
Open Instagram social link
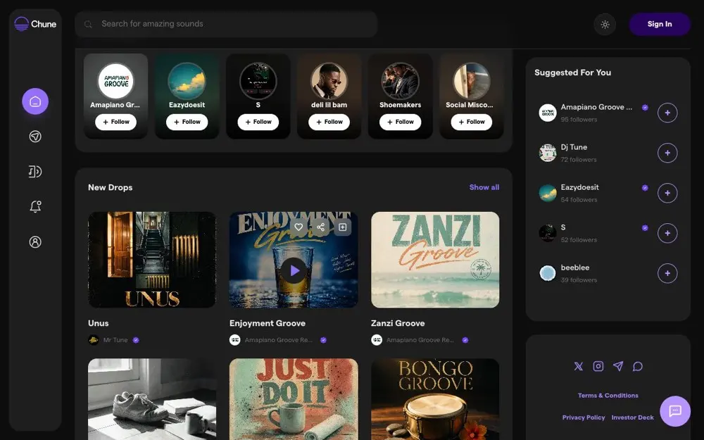click(598, 366)
